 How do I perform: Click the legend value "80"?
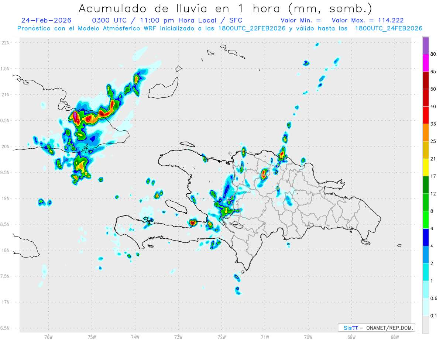click(x=433, y=54)
